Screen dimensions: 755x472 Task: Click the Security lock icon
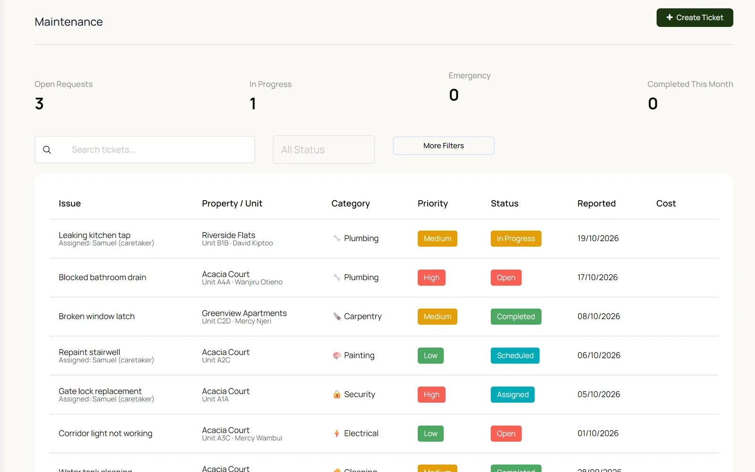[x=337, y=395]
